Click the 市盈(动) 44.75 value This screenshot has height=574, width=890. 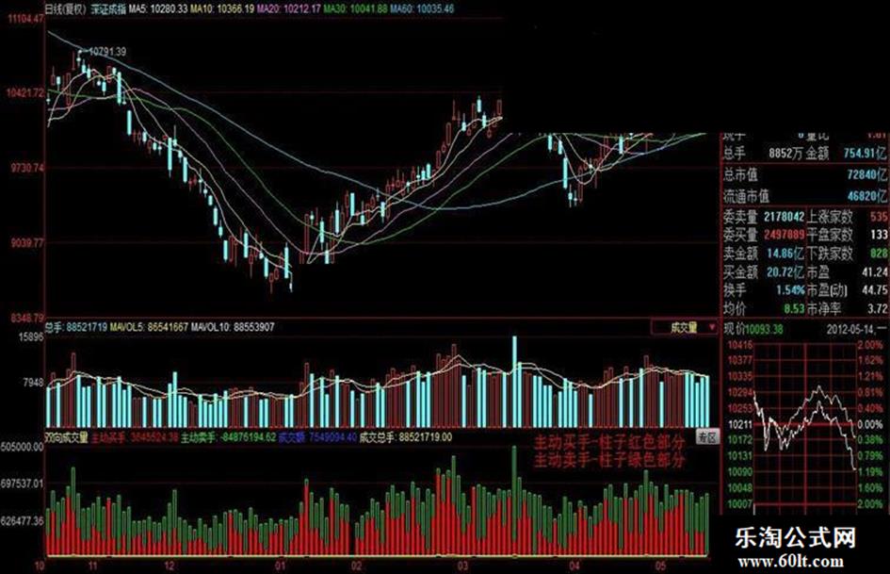[x=847, y=290]
